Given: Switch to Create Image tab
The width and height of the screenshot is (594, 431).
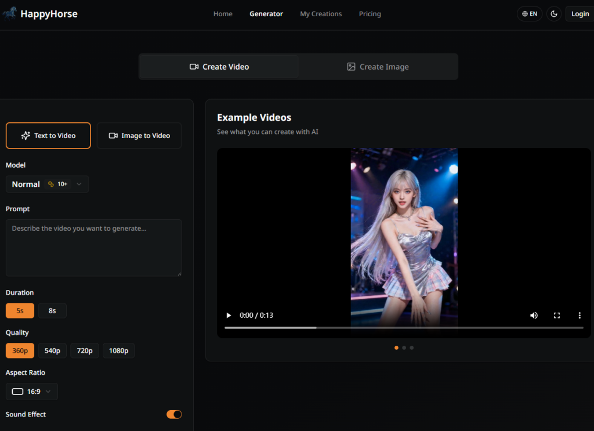Looking at the screenshot, I should pos(378,67).
